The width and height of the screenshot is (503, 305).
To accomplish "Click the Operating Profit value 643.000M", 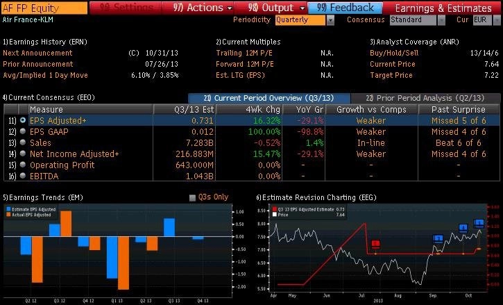I will point(194,165).
